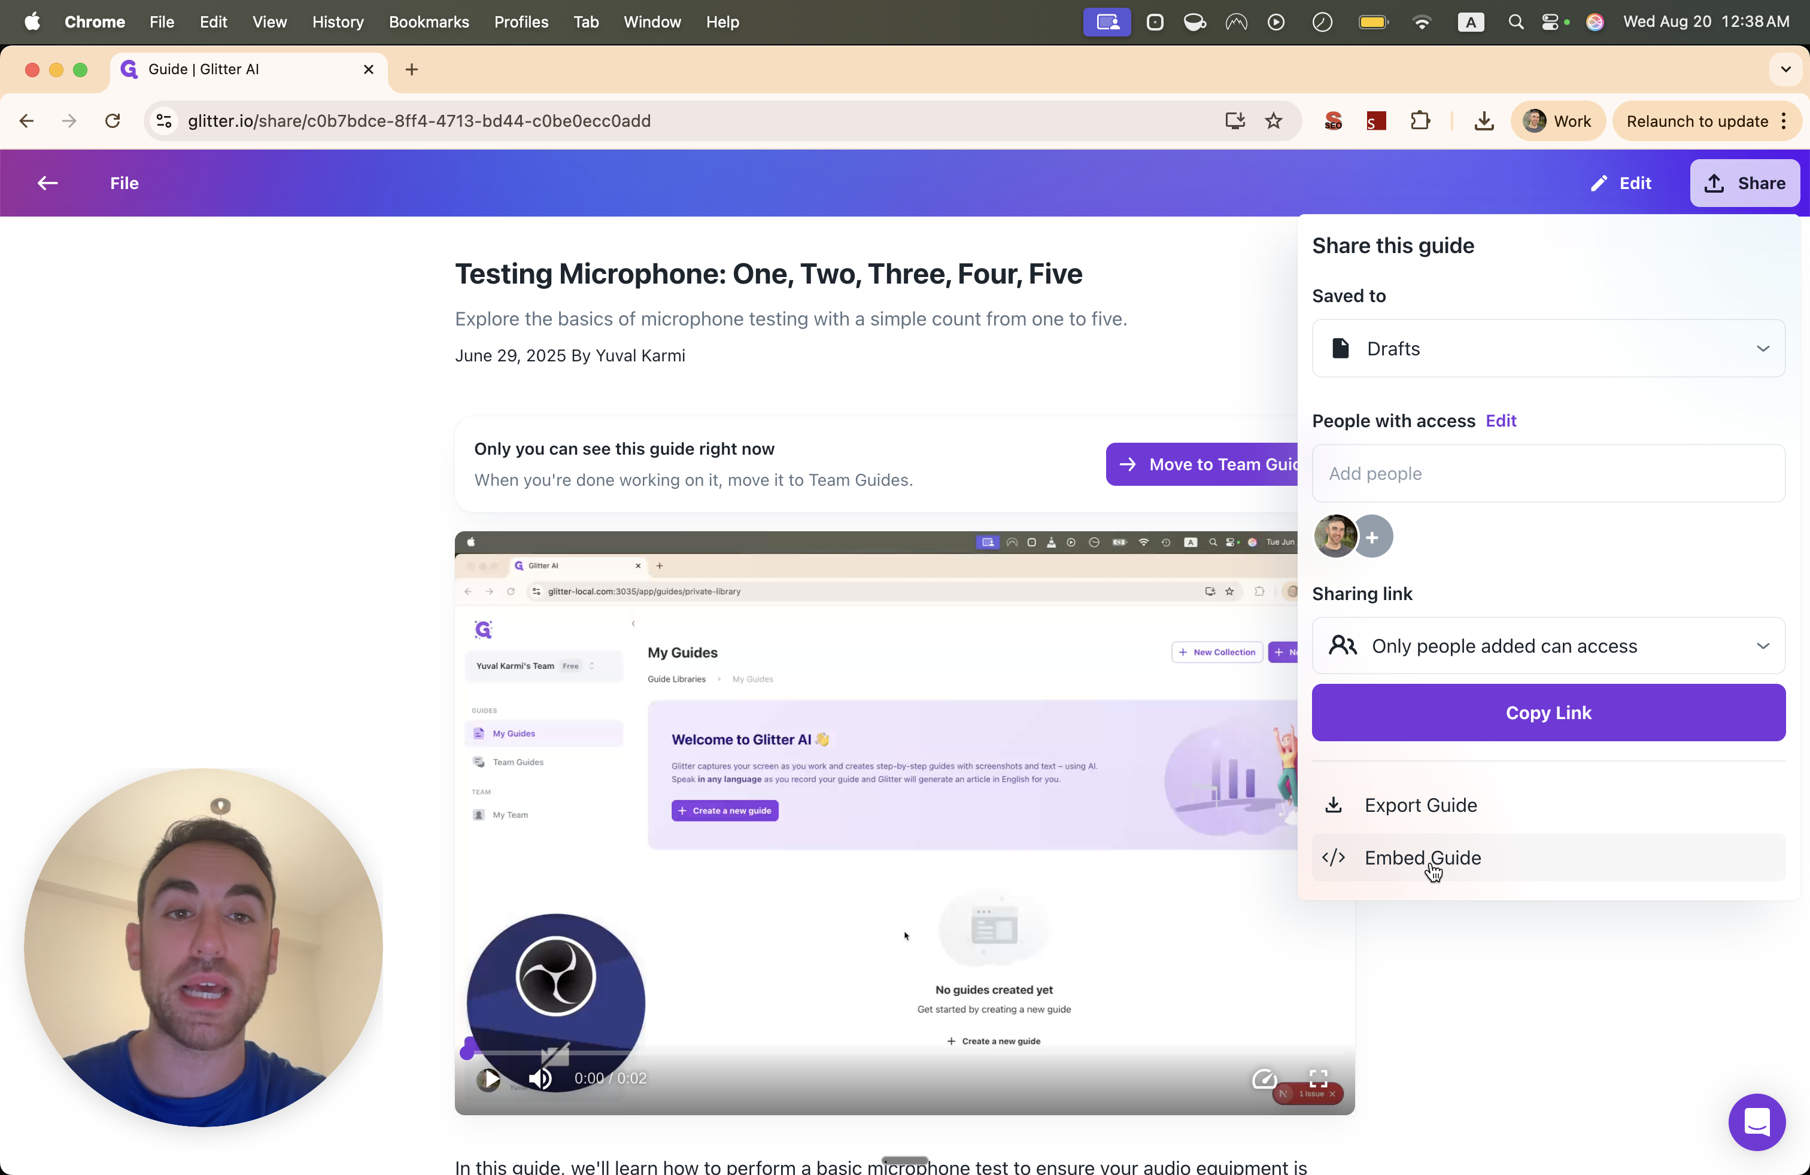1810x1175 pixels.
Task: Open the support chat bubble
Action: (1756, 1122)
